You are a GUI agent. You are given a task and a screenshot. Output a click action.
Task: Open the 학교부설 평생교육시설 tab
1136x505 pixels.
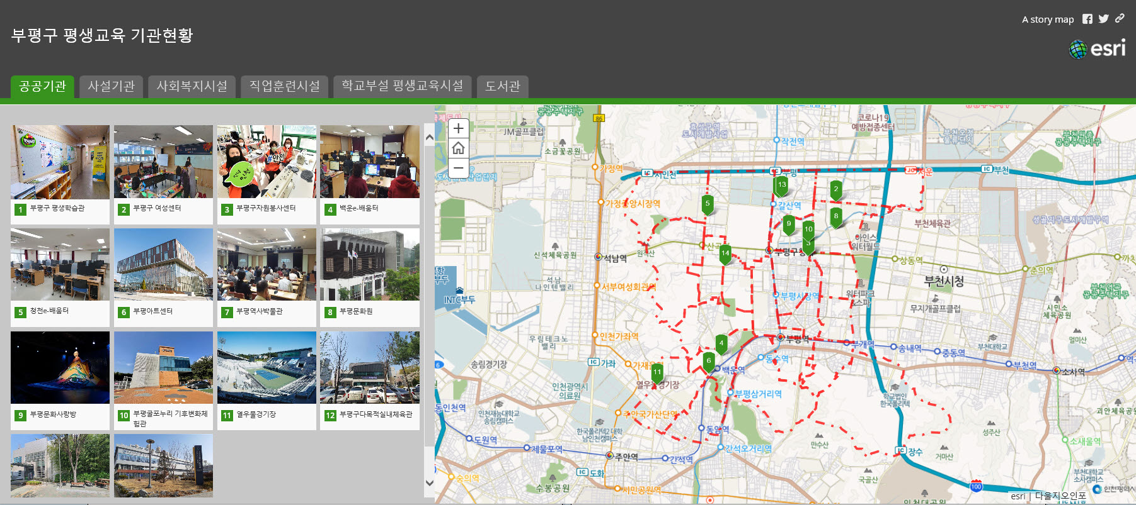click(402, 86)
